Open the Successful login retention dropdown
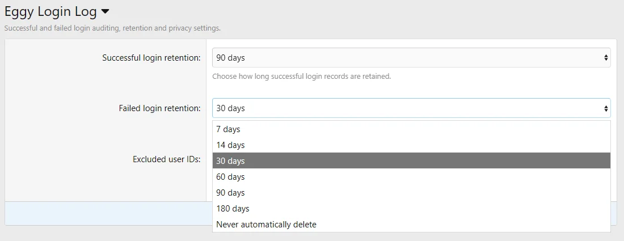This screenshot has width=624, height=241. pyautogui.click(x=411, y=58)
